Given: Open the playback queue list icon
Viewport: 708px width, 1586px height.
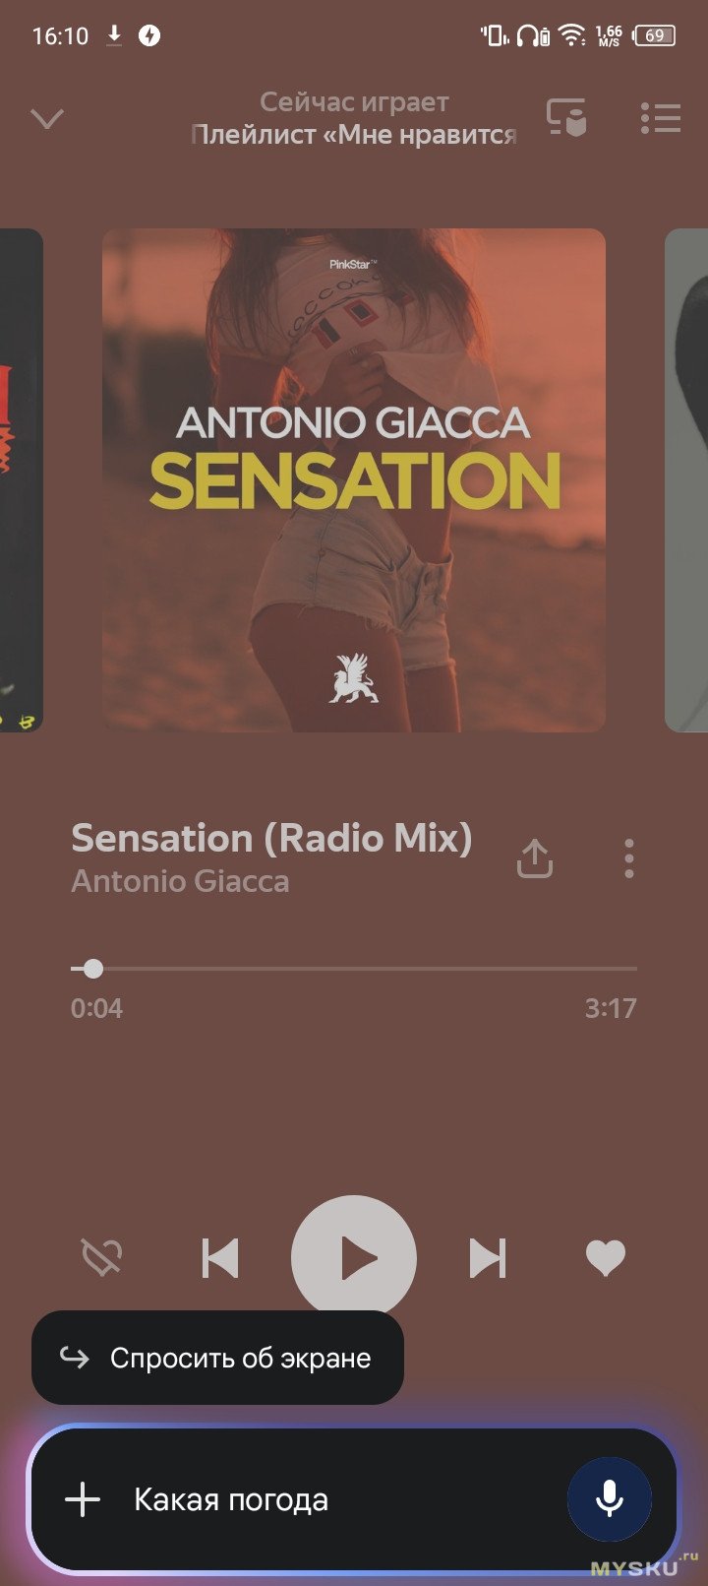Looking at the screenshot, I should pyautogui.click(x=661, y=118).
